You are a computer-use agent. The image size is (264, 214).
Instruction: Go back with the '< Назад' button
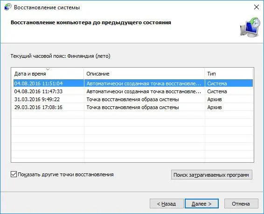(167, 204)
